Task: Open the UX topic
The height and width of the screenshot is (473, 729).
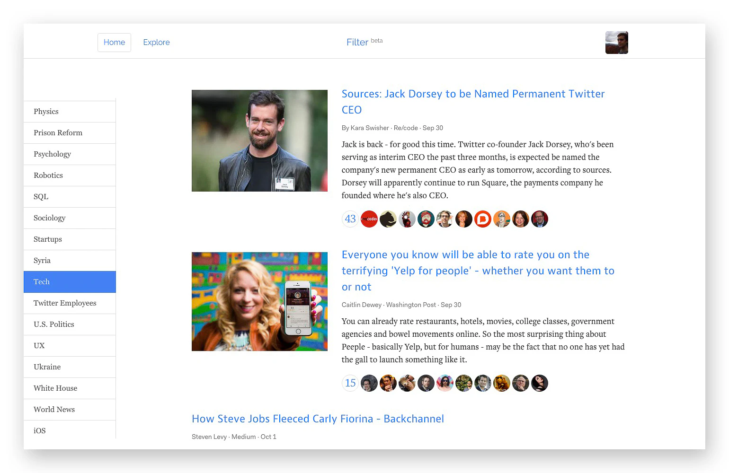Action: tap(70, 346)
